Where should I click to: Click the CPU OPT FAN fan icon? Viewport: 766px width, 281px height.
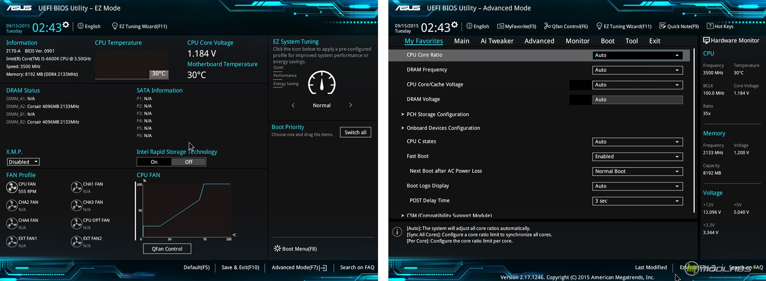coord(77,223)
